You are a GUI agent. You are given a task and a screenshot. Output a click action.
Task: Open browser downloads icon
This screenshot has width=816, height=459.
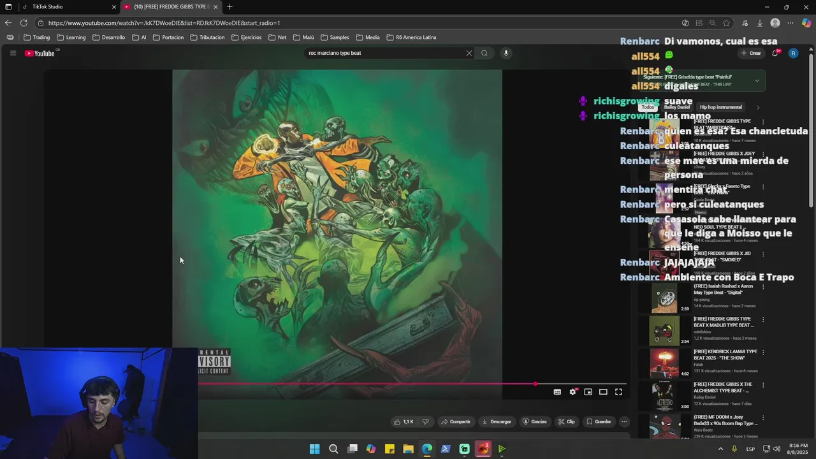pos(760,23)
